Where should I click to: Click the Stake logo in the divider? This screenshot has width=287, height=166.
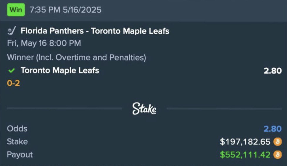[144, 109]
